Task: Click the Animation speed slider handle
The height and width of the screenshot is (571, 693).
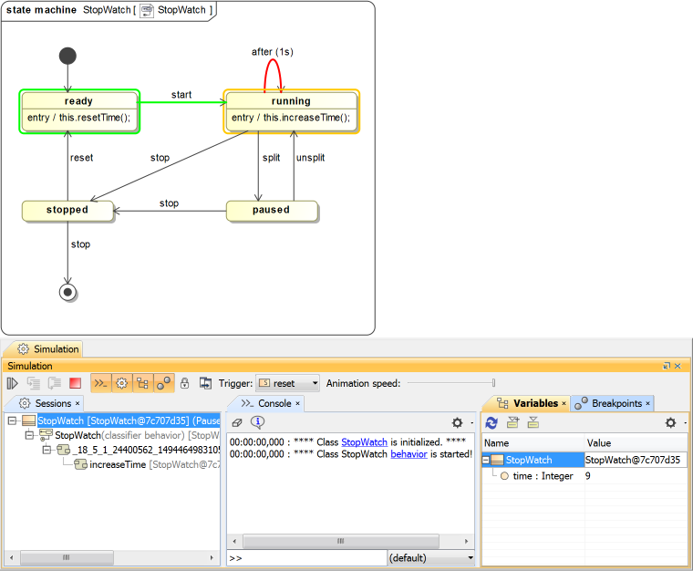Action: click(494, 384)
